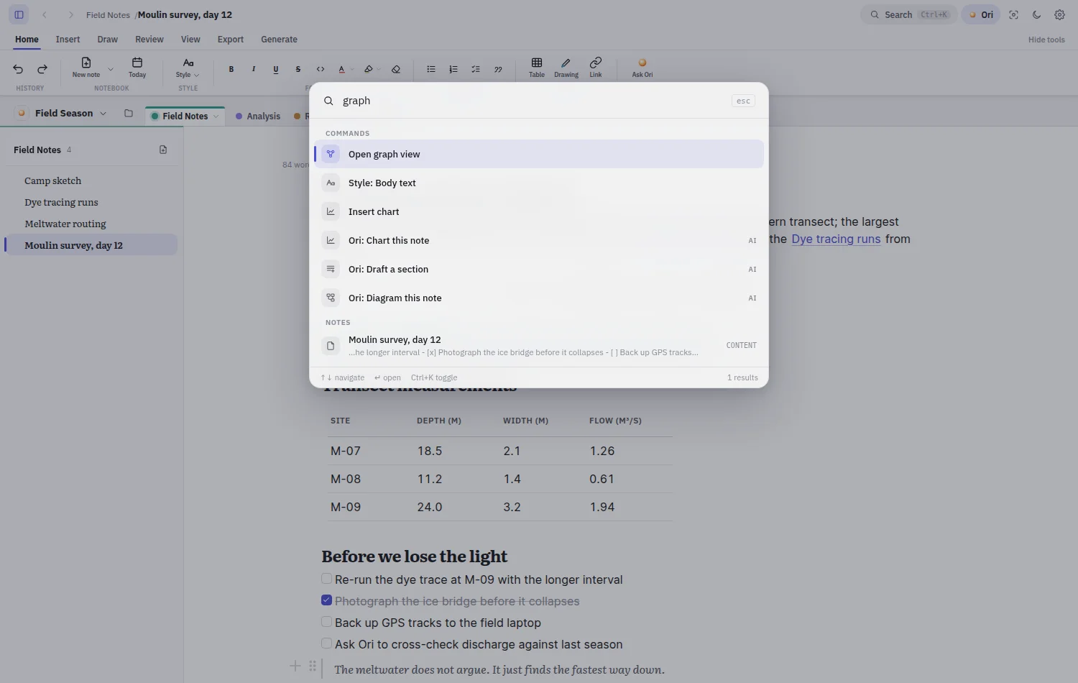Viewport: 1078px width, 683px height.
Task: Open Moulin survey, day 12 search result
Action: coord(539,345)
